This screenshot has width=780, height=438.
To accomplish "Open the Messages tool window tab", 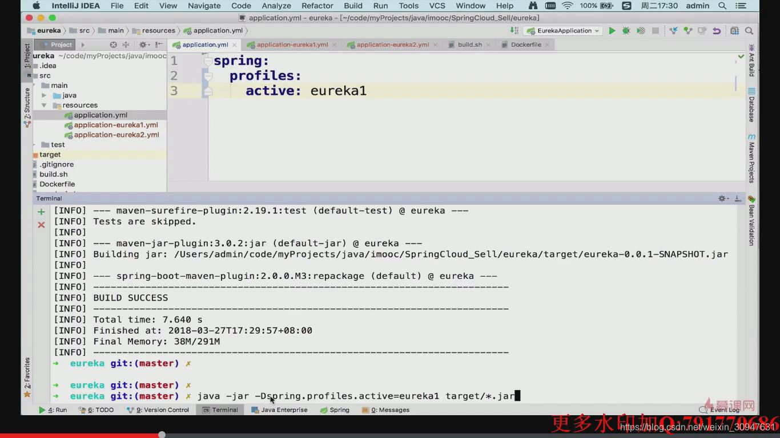I will click(x=385, y=409).
